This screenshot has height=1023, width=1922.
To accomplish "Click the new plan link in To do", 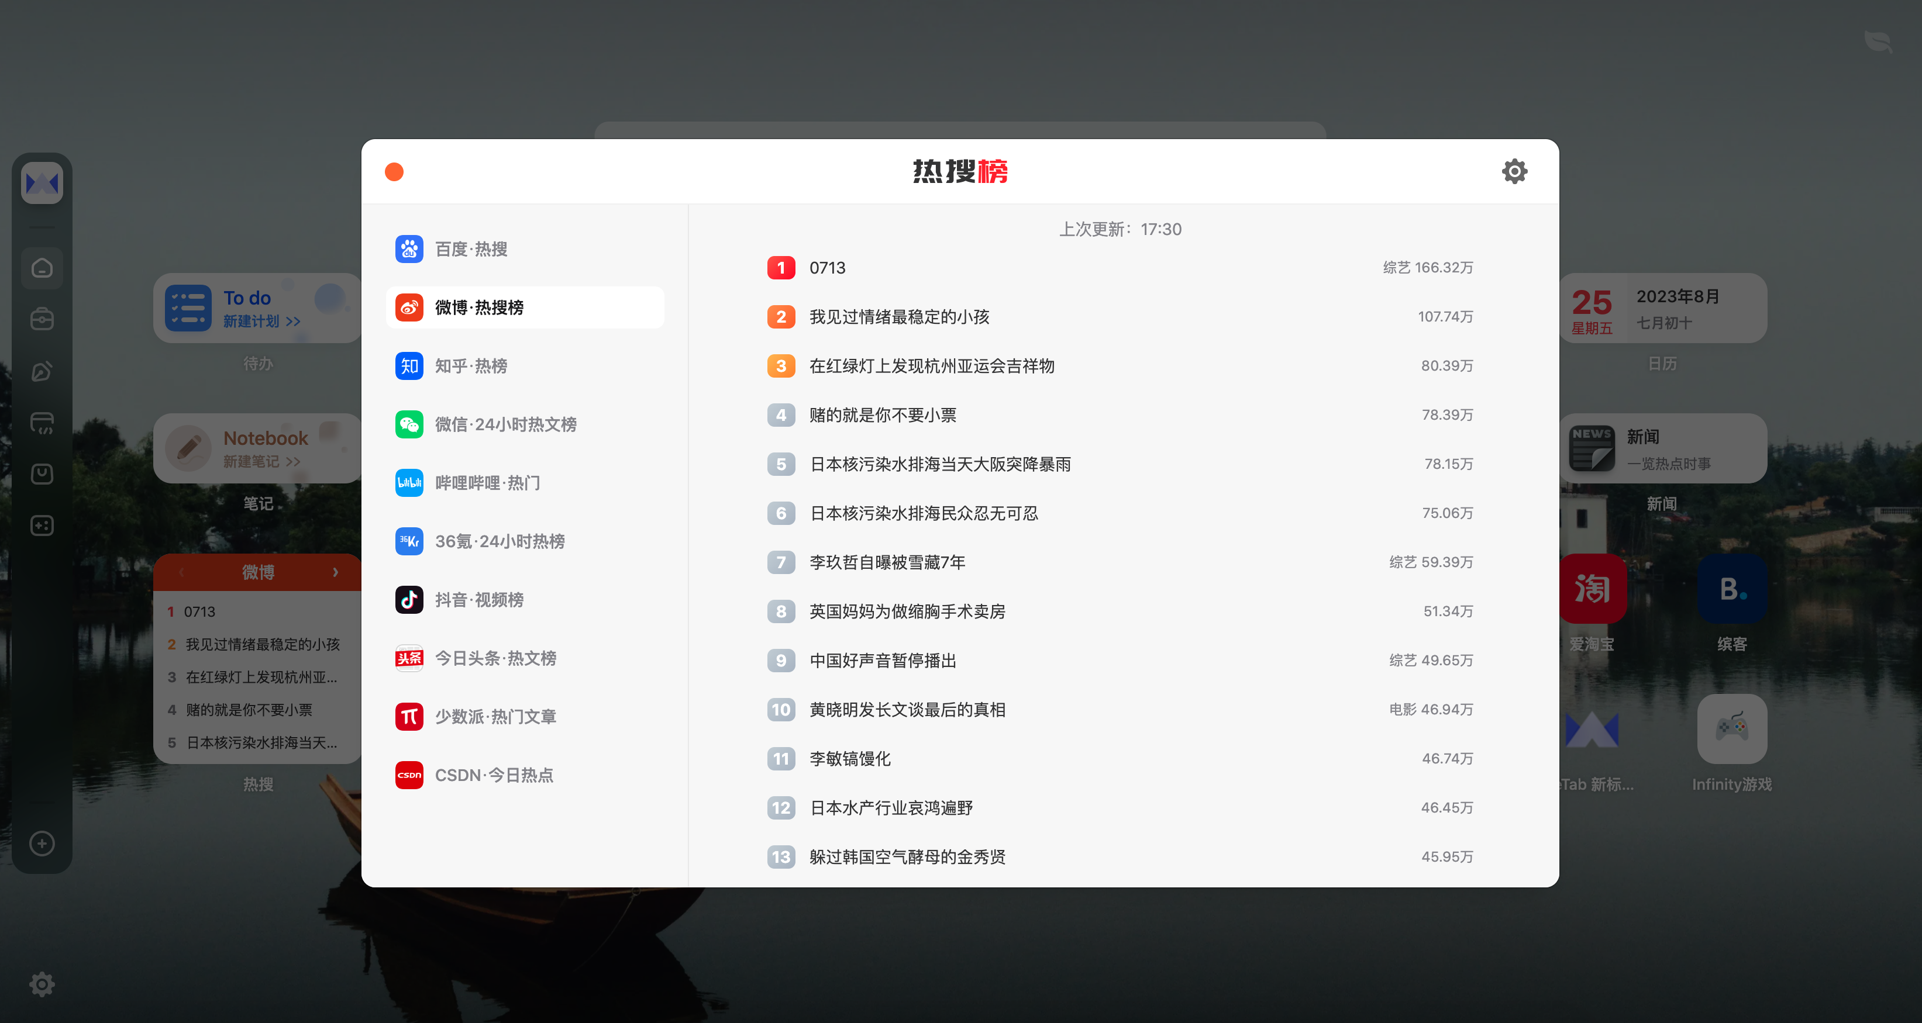I will 261,322.
